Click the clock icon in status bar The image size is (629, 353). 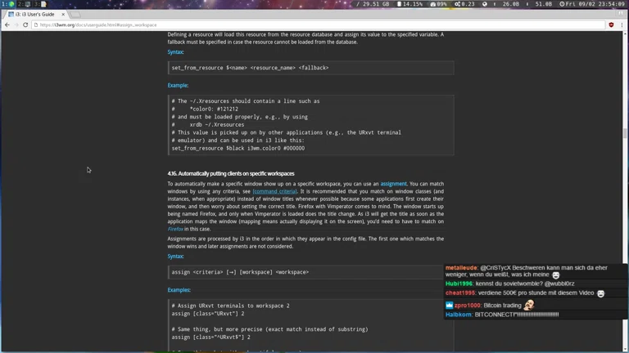coord(562,4)
